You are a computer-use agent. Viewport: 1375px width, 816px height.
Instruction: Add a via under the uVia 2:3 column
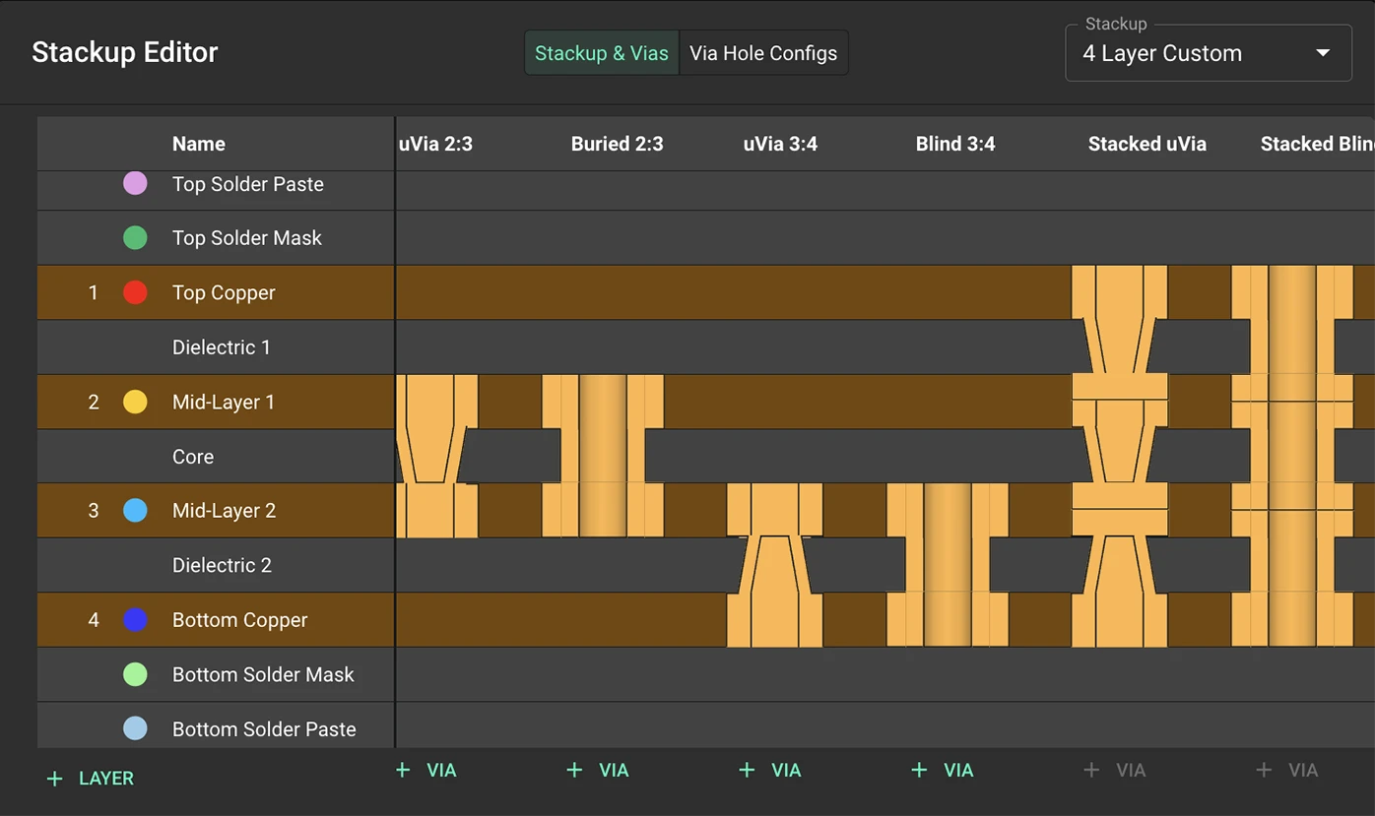coord(426,770)
